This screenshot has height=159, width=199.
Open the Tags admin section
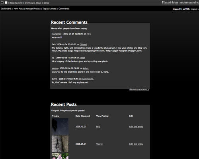coord(45,9)
